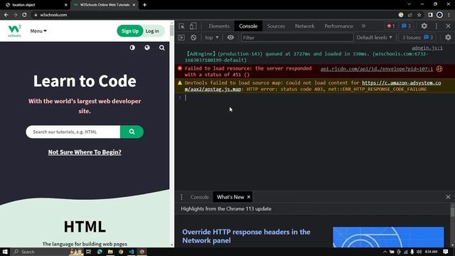Go back in browser history
Viewport: 455px width, 256px height.
(6, 15)
